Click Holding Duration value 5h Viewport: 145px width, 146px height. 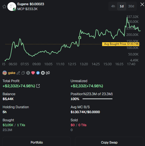coord(5,112)
